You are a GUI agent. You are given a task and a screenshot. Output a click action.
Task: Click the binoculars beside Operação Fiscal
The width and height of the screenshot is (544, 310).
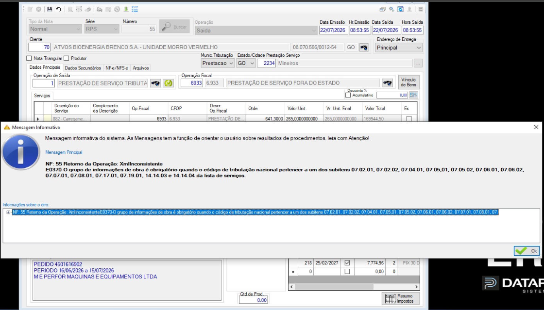pyautogui.click(x=387, y=83)
